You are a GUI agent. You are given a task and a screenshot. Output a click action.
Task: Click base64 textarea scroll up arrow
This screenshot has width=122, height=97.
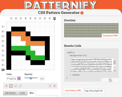pos(114,59)
